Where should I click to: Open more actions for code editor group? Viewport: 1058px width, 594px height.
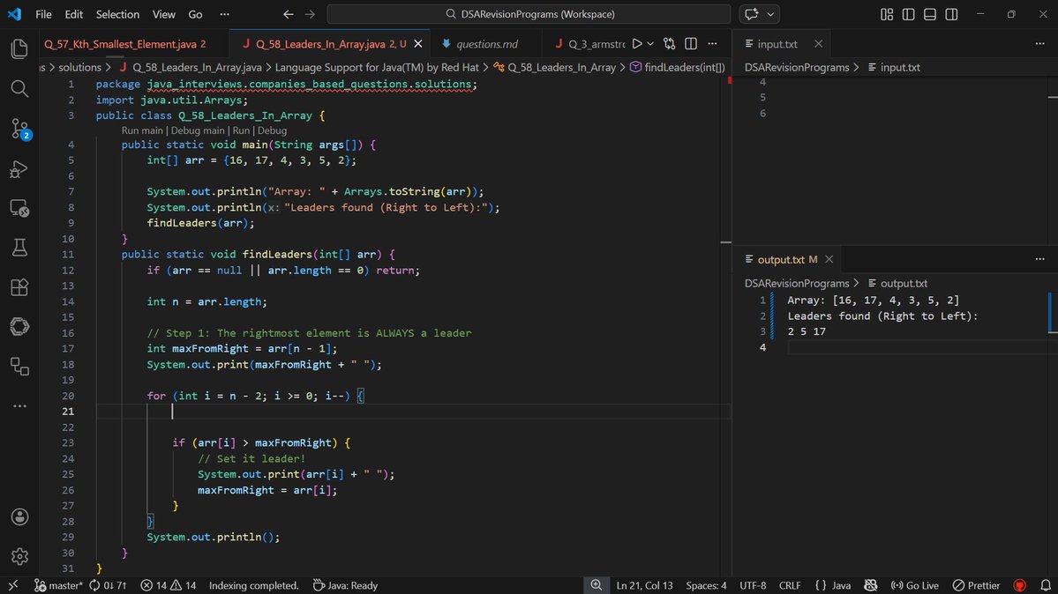click(x=712, y=44)
